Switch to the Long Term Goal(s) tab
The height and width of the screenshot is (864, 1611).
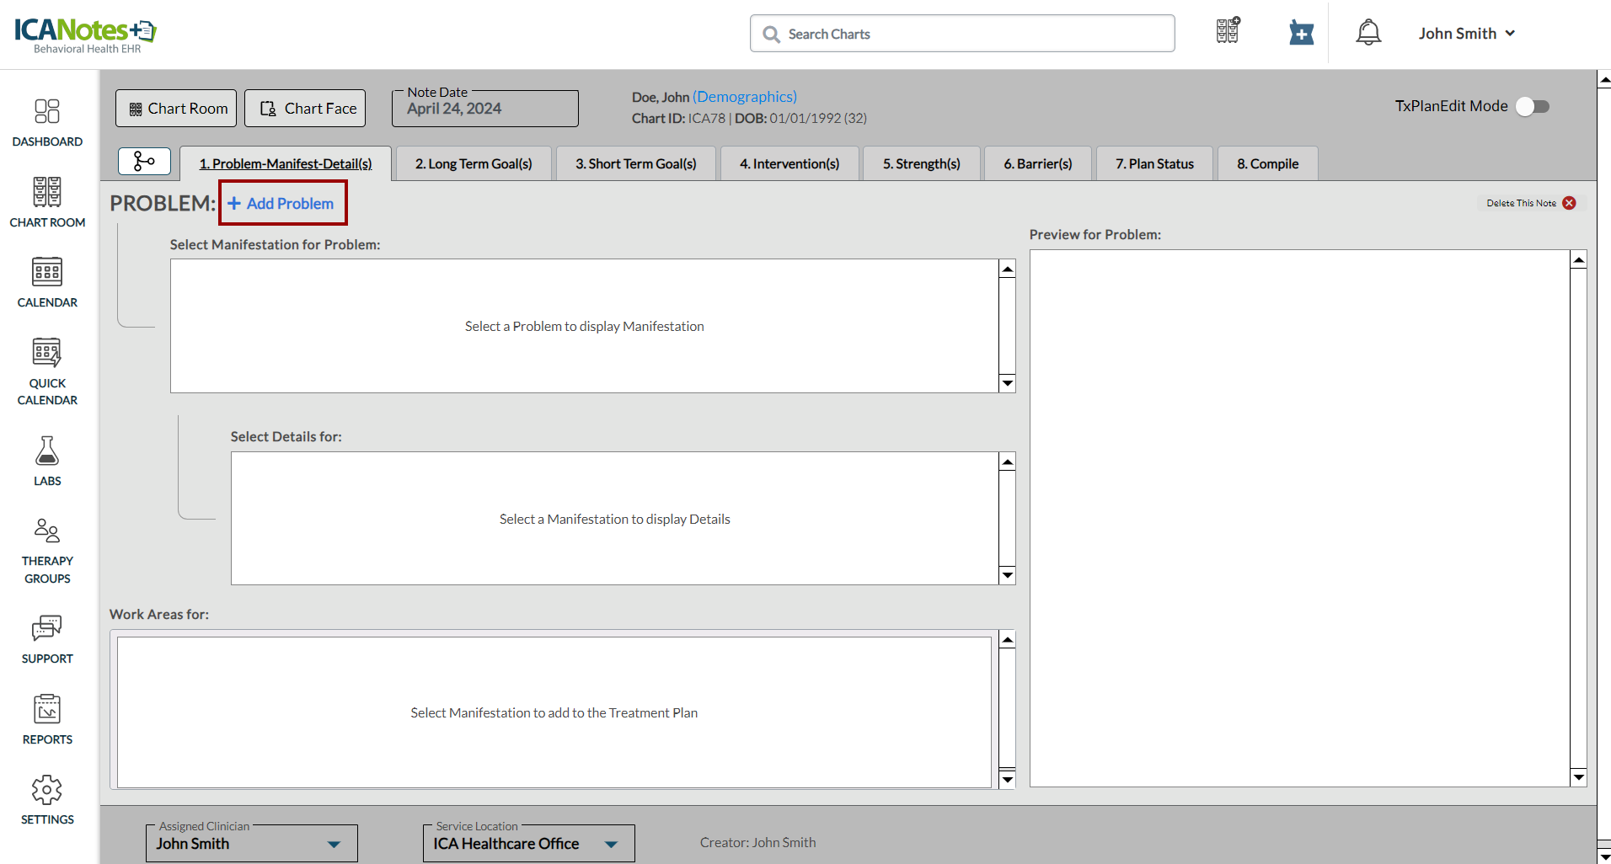coord(474,163)
